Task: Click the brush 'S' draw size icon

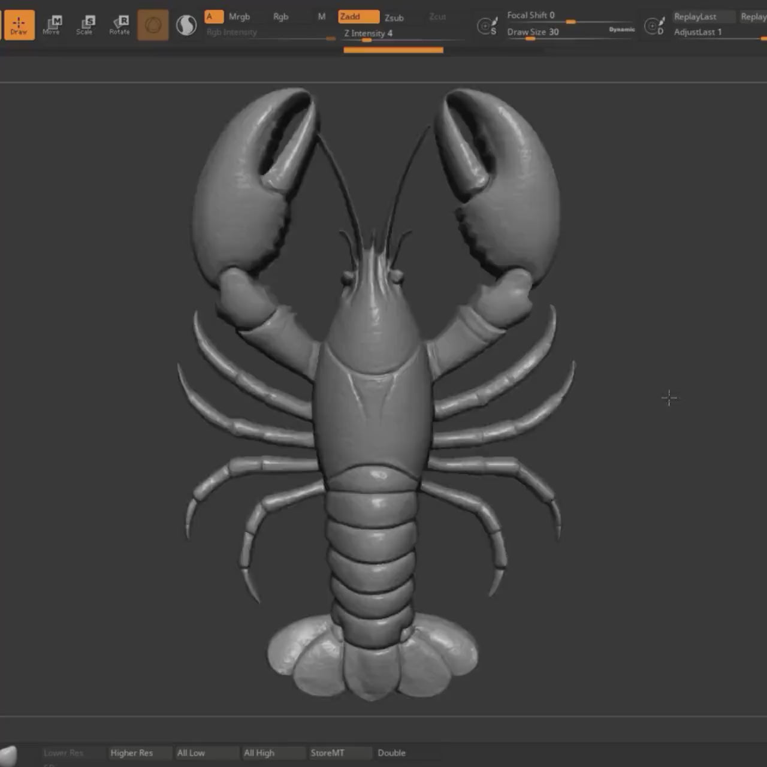Action: click(x=487, y=25)
